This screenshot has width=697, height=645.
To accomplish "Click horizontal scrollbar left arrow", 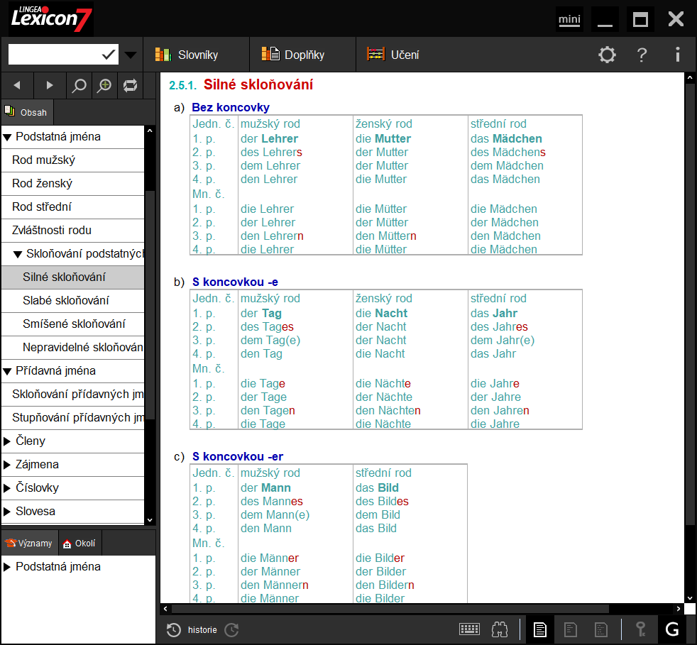I will click(165, 609).
